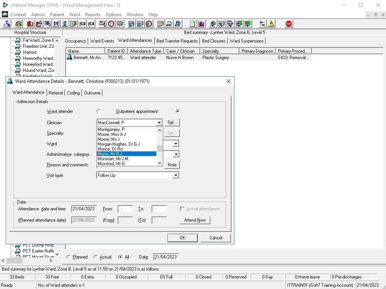386x289 pixels.
Task: Choose Morgan-Hughes, Dr G J from list
Action: [x=127, y=144]
